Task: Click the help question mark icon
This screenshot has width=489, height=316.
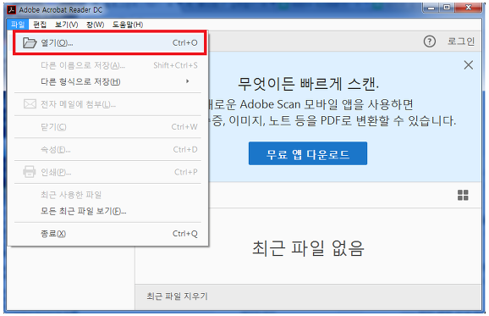Action: point(430,42)
